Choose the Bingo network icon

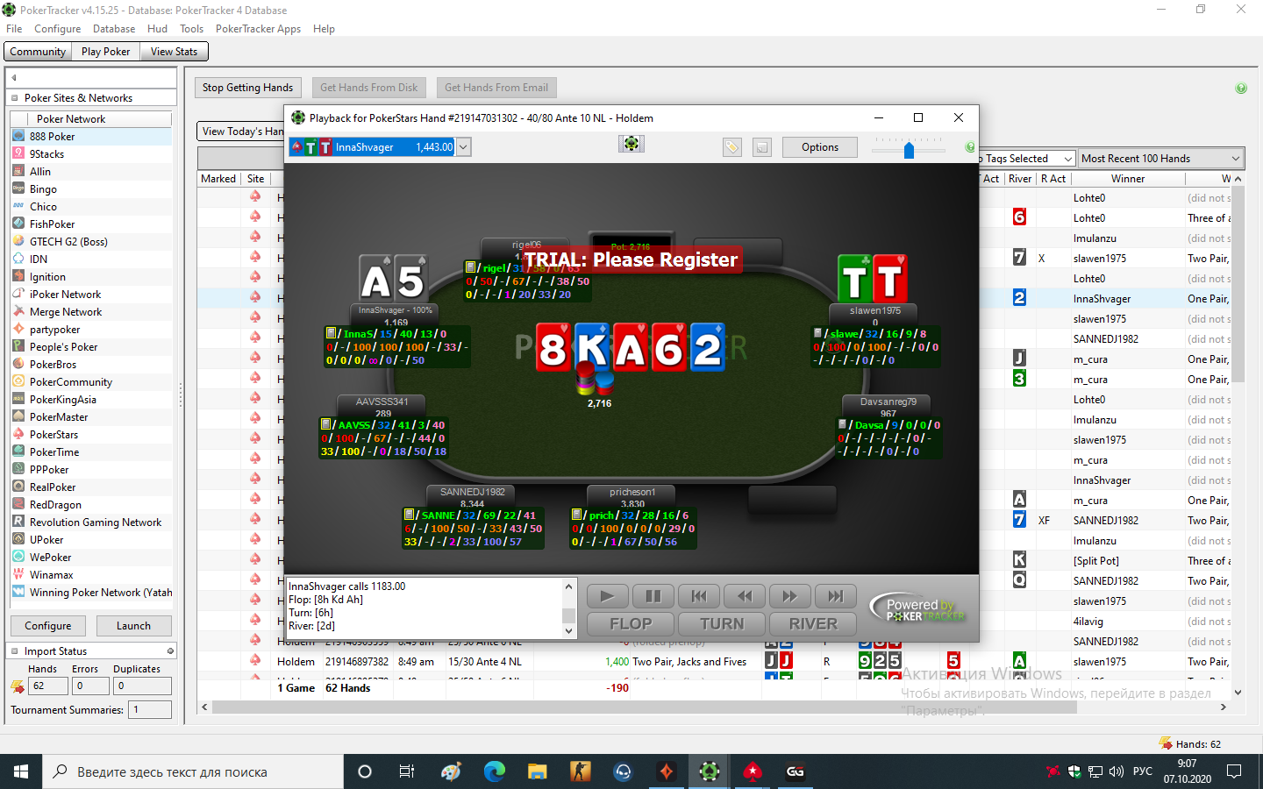click(x=18, y=188)
